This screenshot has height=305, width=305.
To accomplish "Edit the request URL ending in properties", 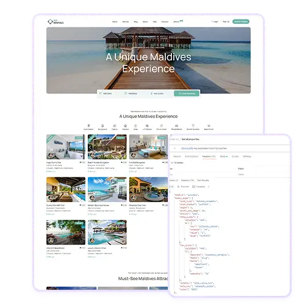I will pos(204,148).
